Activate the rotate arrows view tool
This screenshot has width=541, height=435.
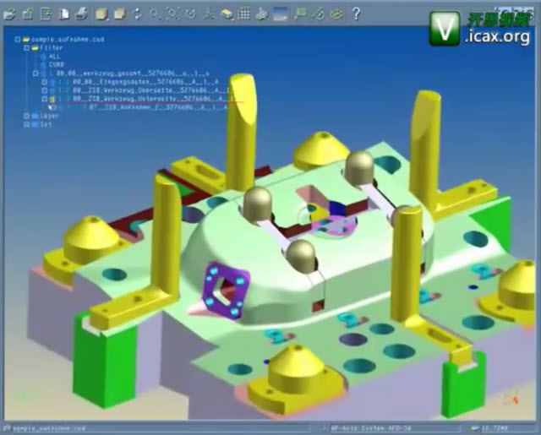pyautogui.click(x=137, y=14)
